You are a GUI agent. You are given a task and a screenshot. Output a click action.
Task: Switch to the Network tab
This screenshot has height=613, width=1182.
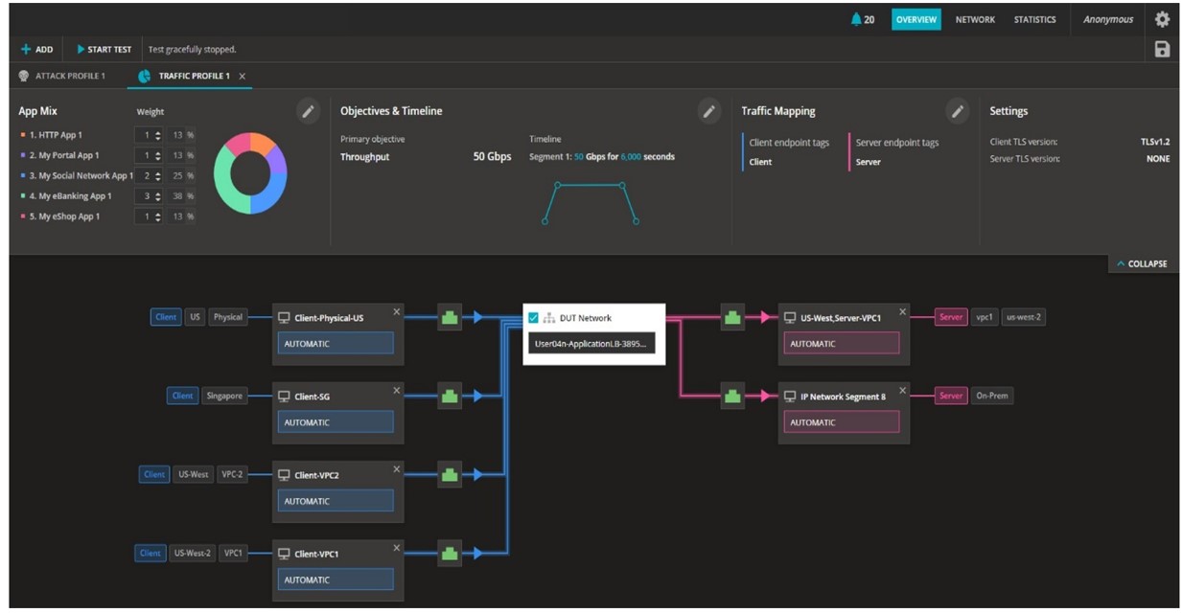975,19
